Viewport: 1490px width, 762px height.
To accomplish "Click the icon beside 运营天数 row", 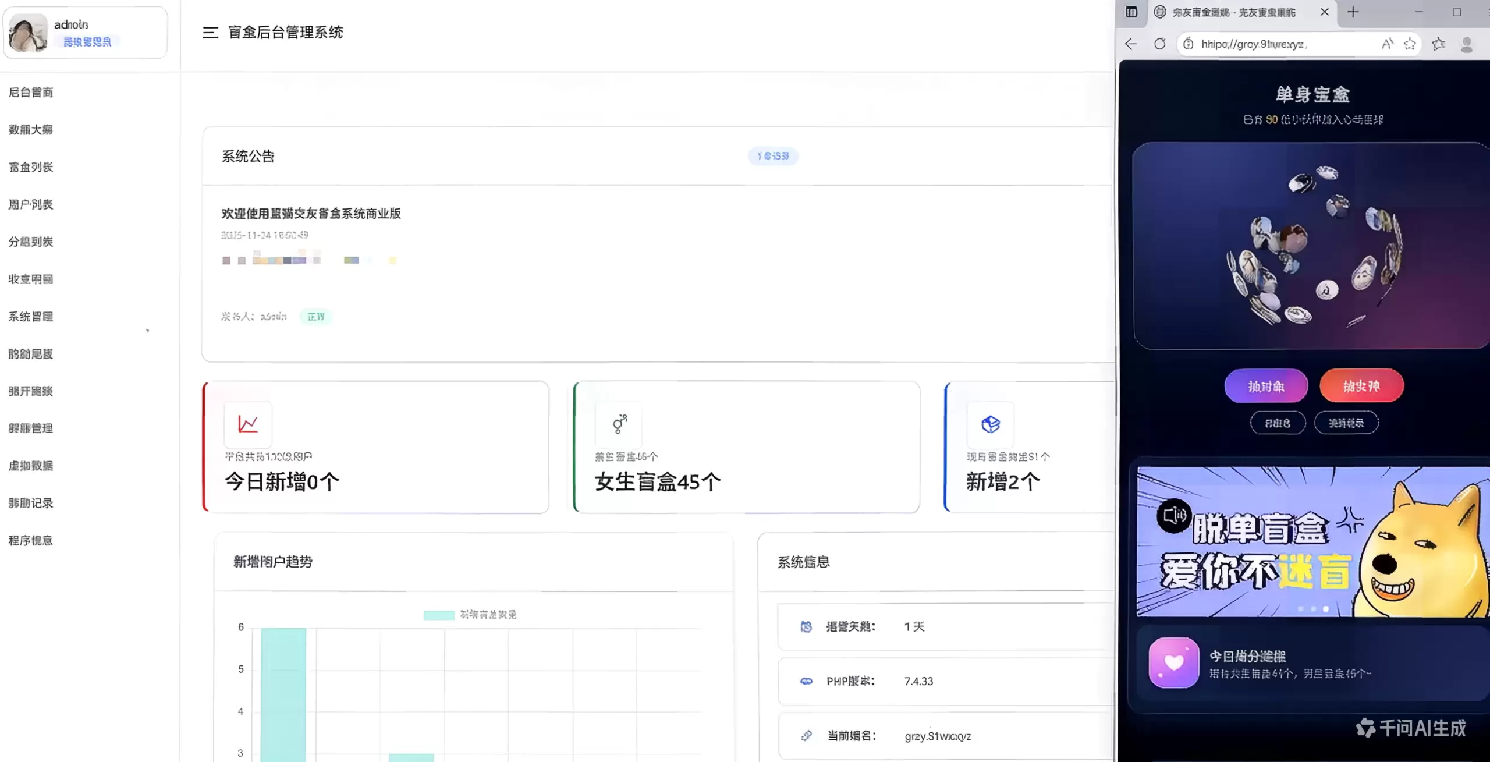I will [807, 626].
